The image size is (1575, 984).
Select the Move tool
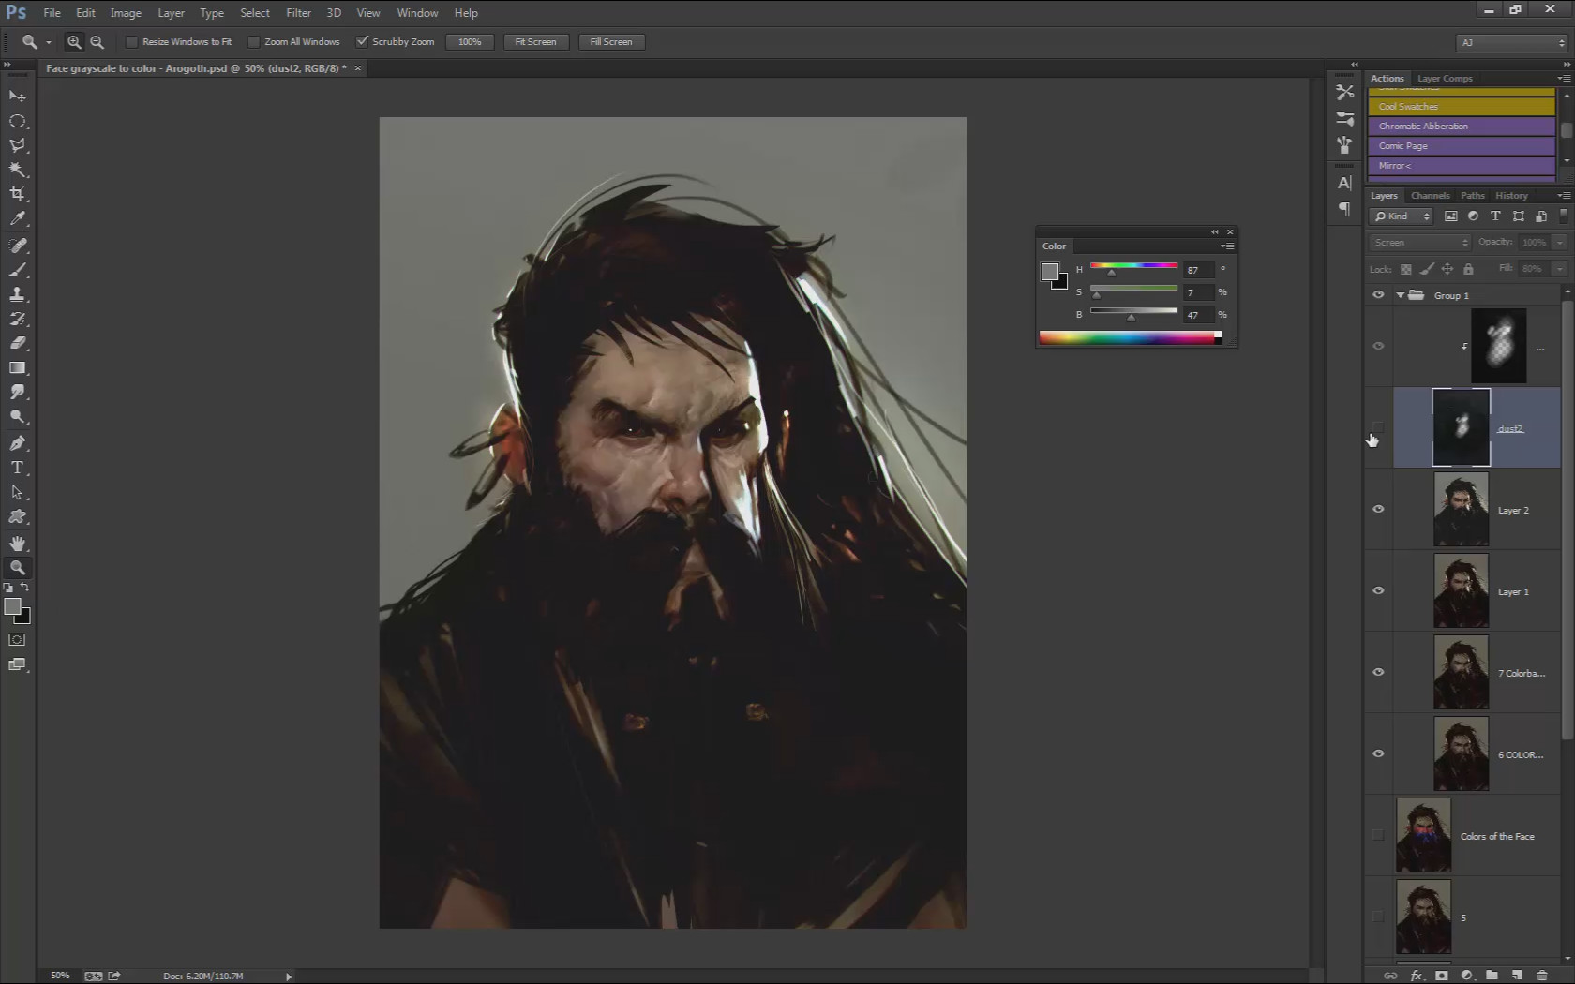[x=17, y=97]
